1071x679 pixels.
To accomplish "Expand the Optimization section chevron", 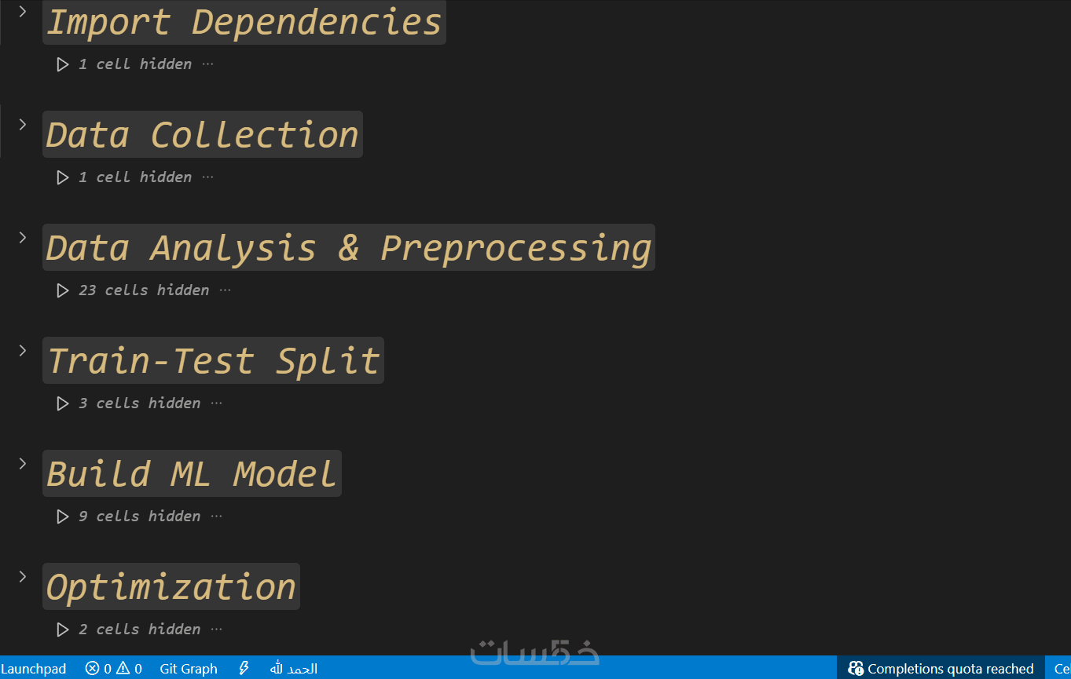I will click(23, 576).
